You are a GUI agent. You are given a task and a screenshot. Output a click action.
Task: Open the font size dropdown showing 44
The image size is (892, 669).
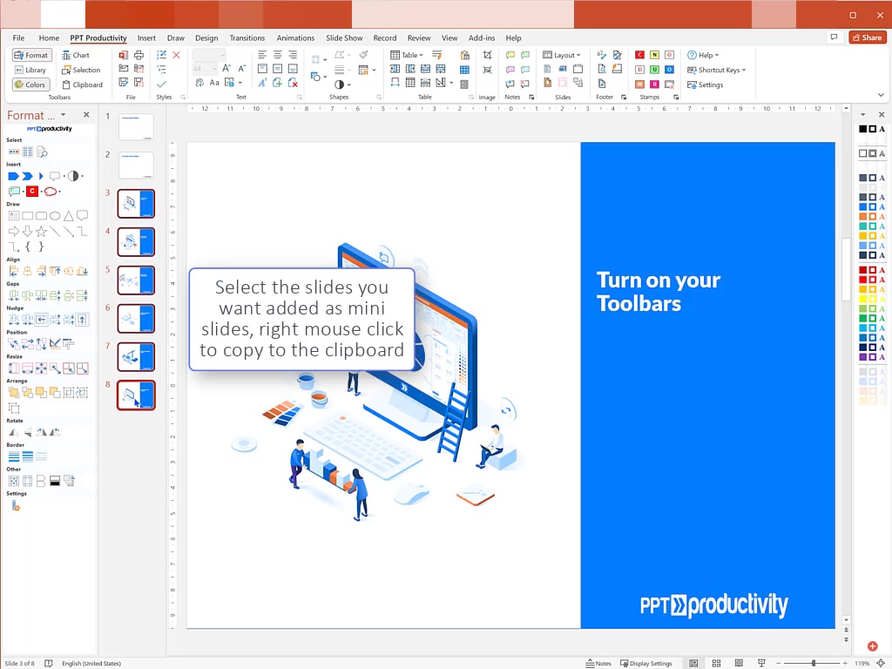tap(214, 69)
